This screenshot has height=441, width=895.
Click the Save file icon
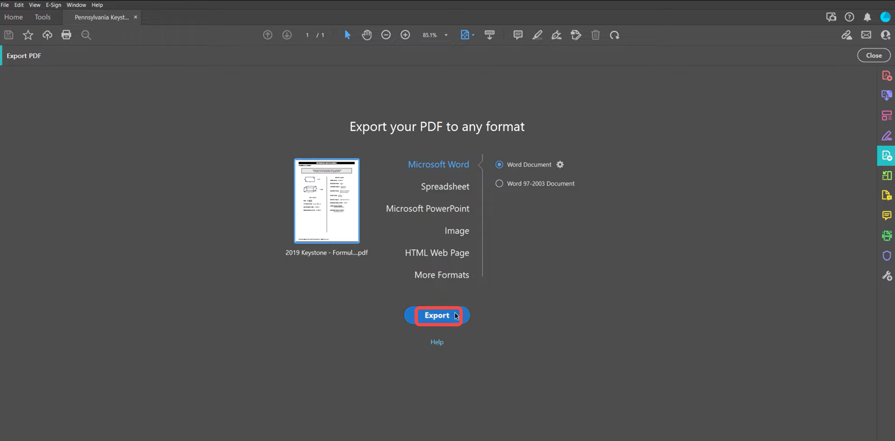9,35
